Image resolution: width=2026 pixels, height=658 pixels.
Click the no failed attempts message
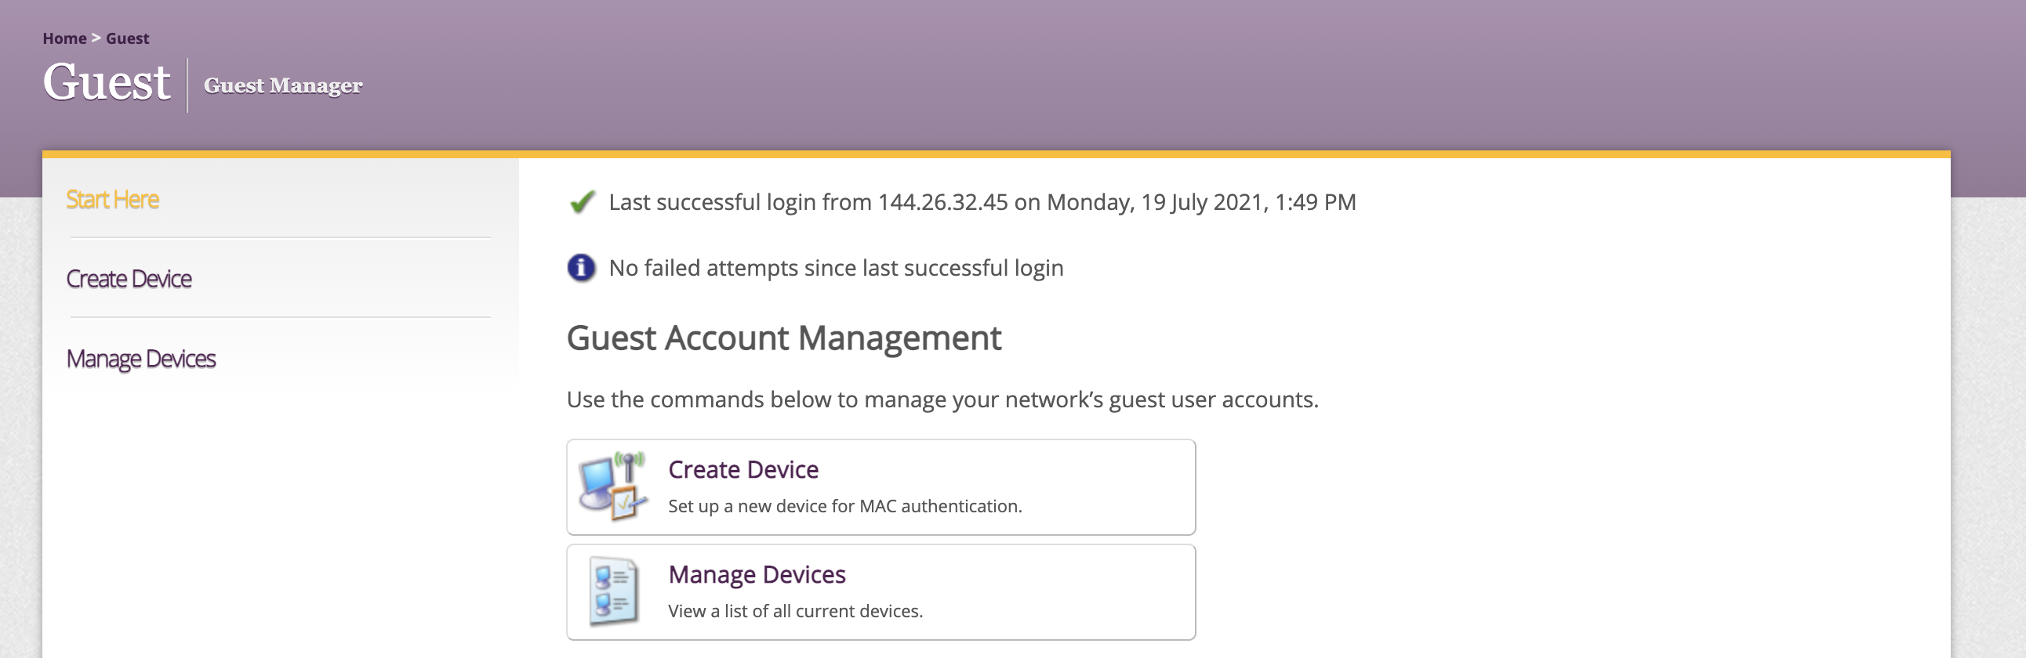(835, 268)
